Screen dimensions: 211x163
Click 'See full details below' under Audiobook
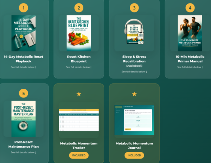pos(134,72)
